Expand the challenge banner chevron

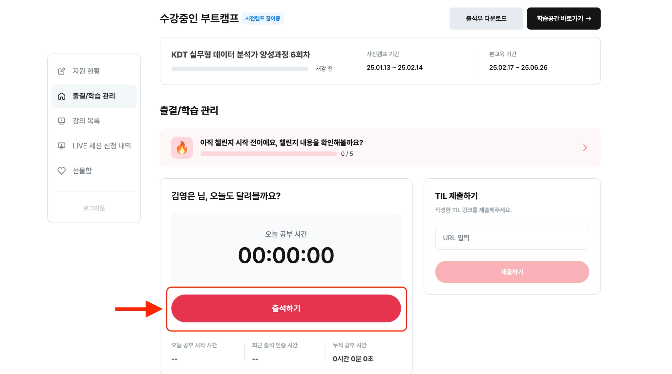tap(585, 148)
